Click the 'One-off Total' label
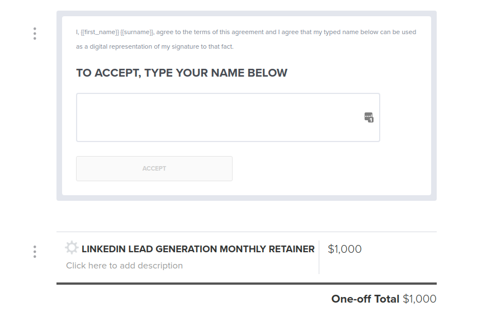496x330 pixels. pos(365,299)
